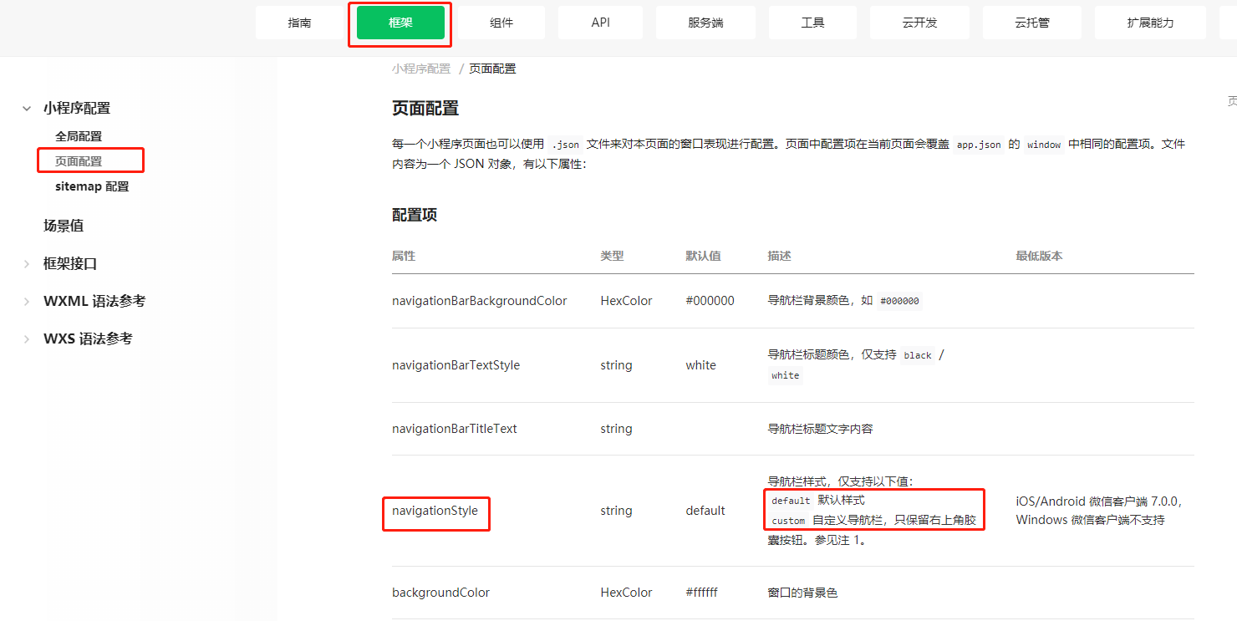Go to the 服务端 tab
1237x621 pixels.
pos(705,23)
